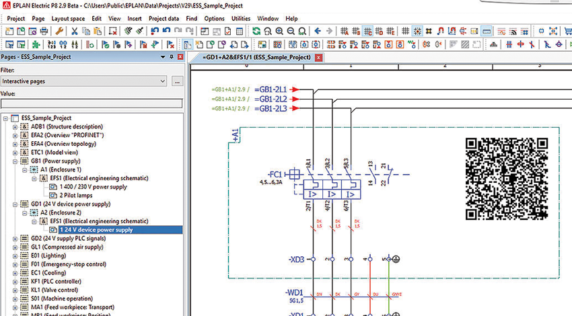Zoom out with the magnifier minus icon

click(x=291, y=32)
